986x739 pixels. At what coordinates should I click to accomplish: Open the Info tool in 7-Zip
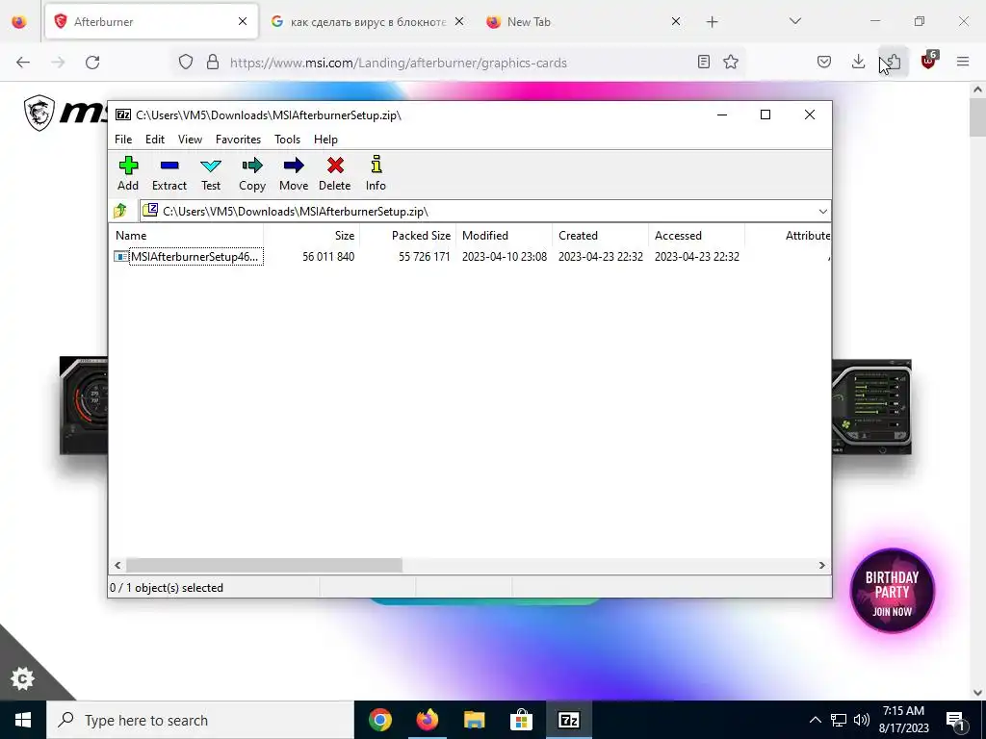pos(376,173)
